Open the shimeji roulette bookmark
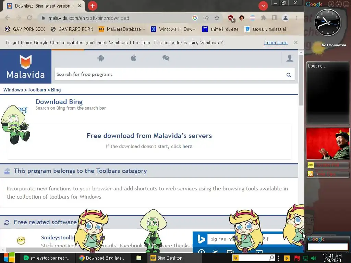Screen dimensions: 351x263 [220, 29]
